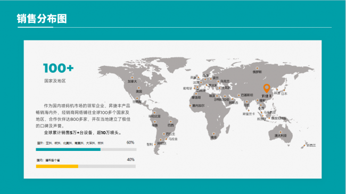Click the 智利 marker dot

point(155,144)
